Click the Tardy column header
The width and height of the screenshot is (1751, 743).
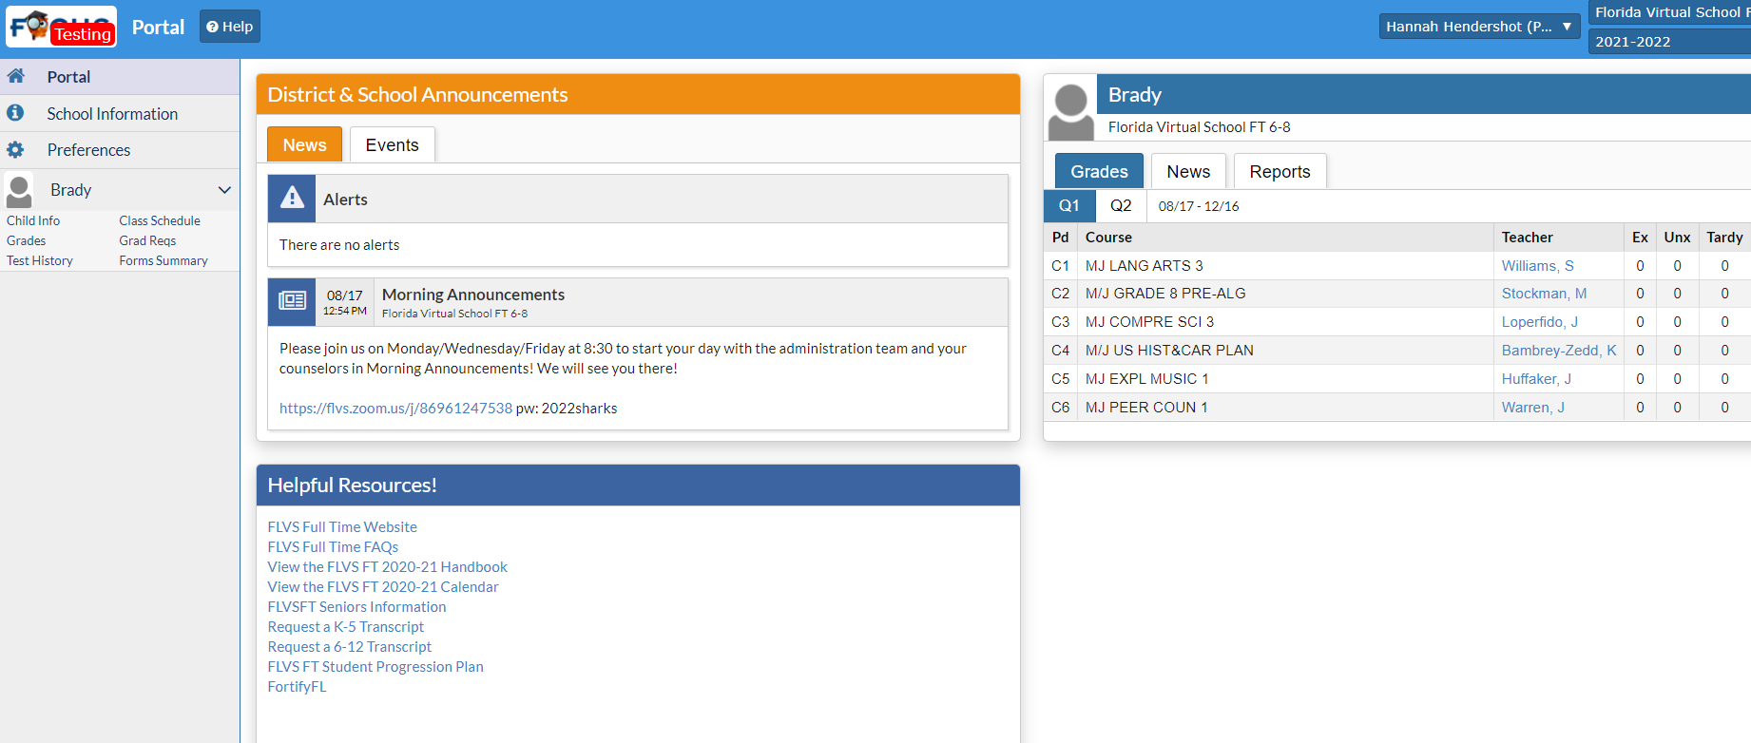[1724, 238]
